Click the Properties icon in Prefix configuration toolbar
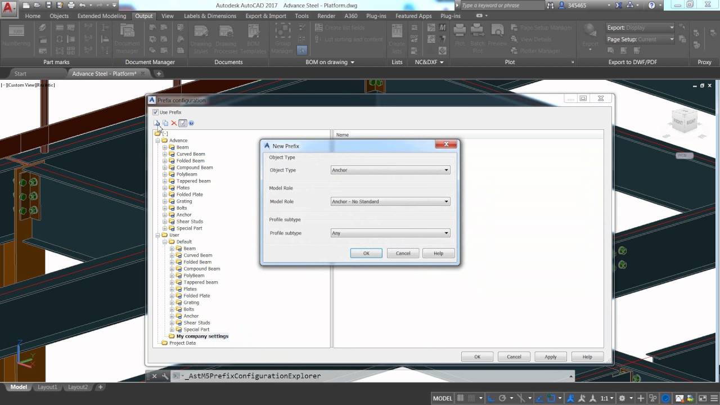The height and width of the screenshot is (405, 720). [x=183, y=123]
